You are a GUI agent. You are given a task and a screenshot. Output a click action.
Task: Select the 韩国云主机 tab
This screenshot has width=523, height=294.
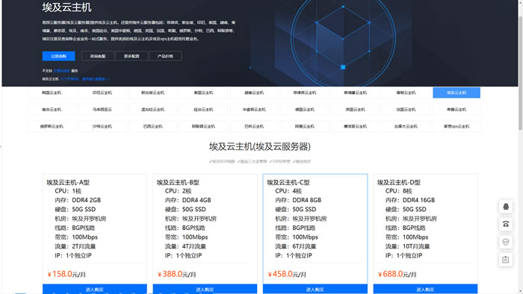click(52, 93)
